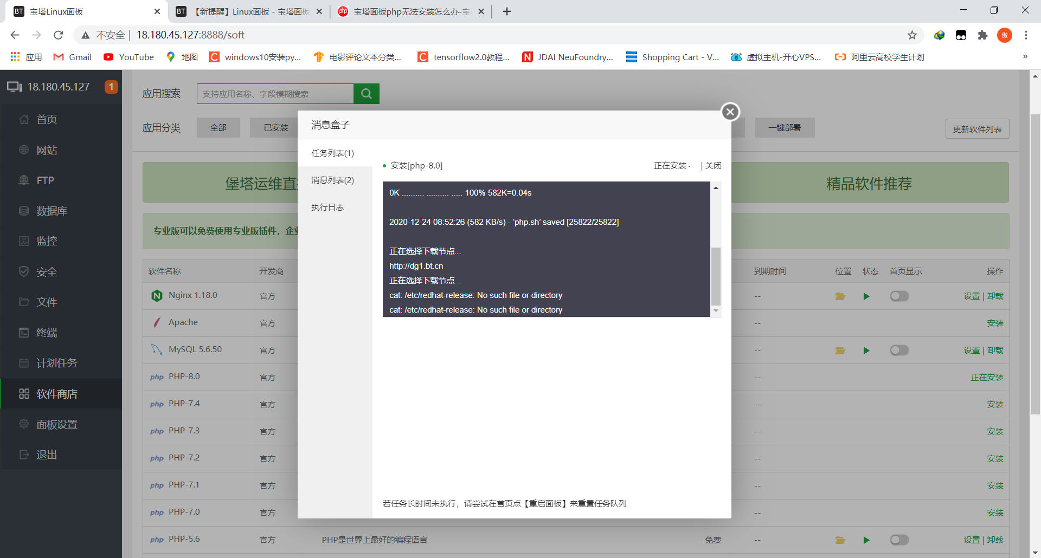Screen dimensions: 1041x558
Task: Click 安装 for Apache
Action: tap(995, 323)
